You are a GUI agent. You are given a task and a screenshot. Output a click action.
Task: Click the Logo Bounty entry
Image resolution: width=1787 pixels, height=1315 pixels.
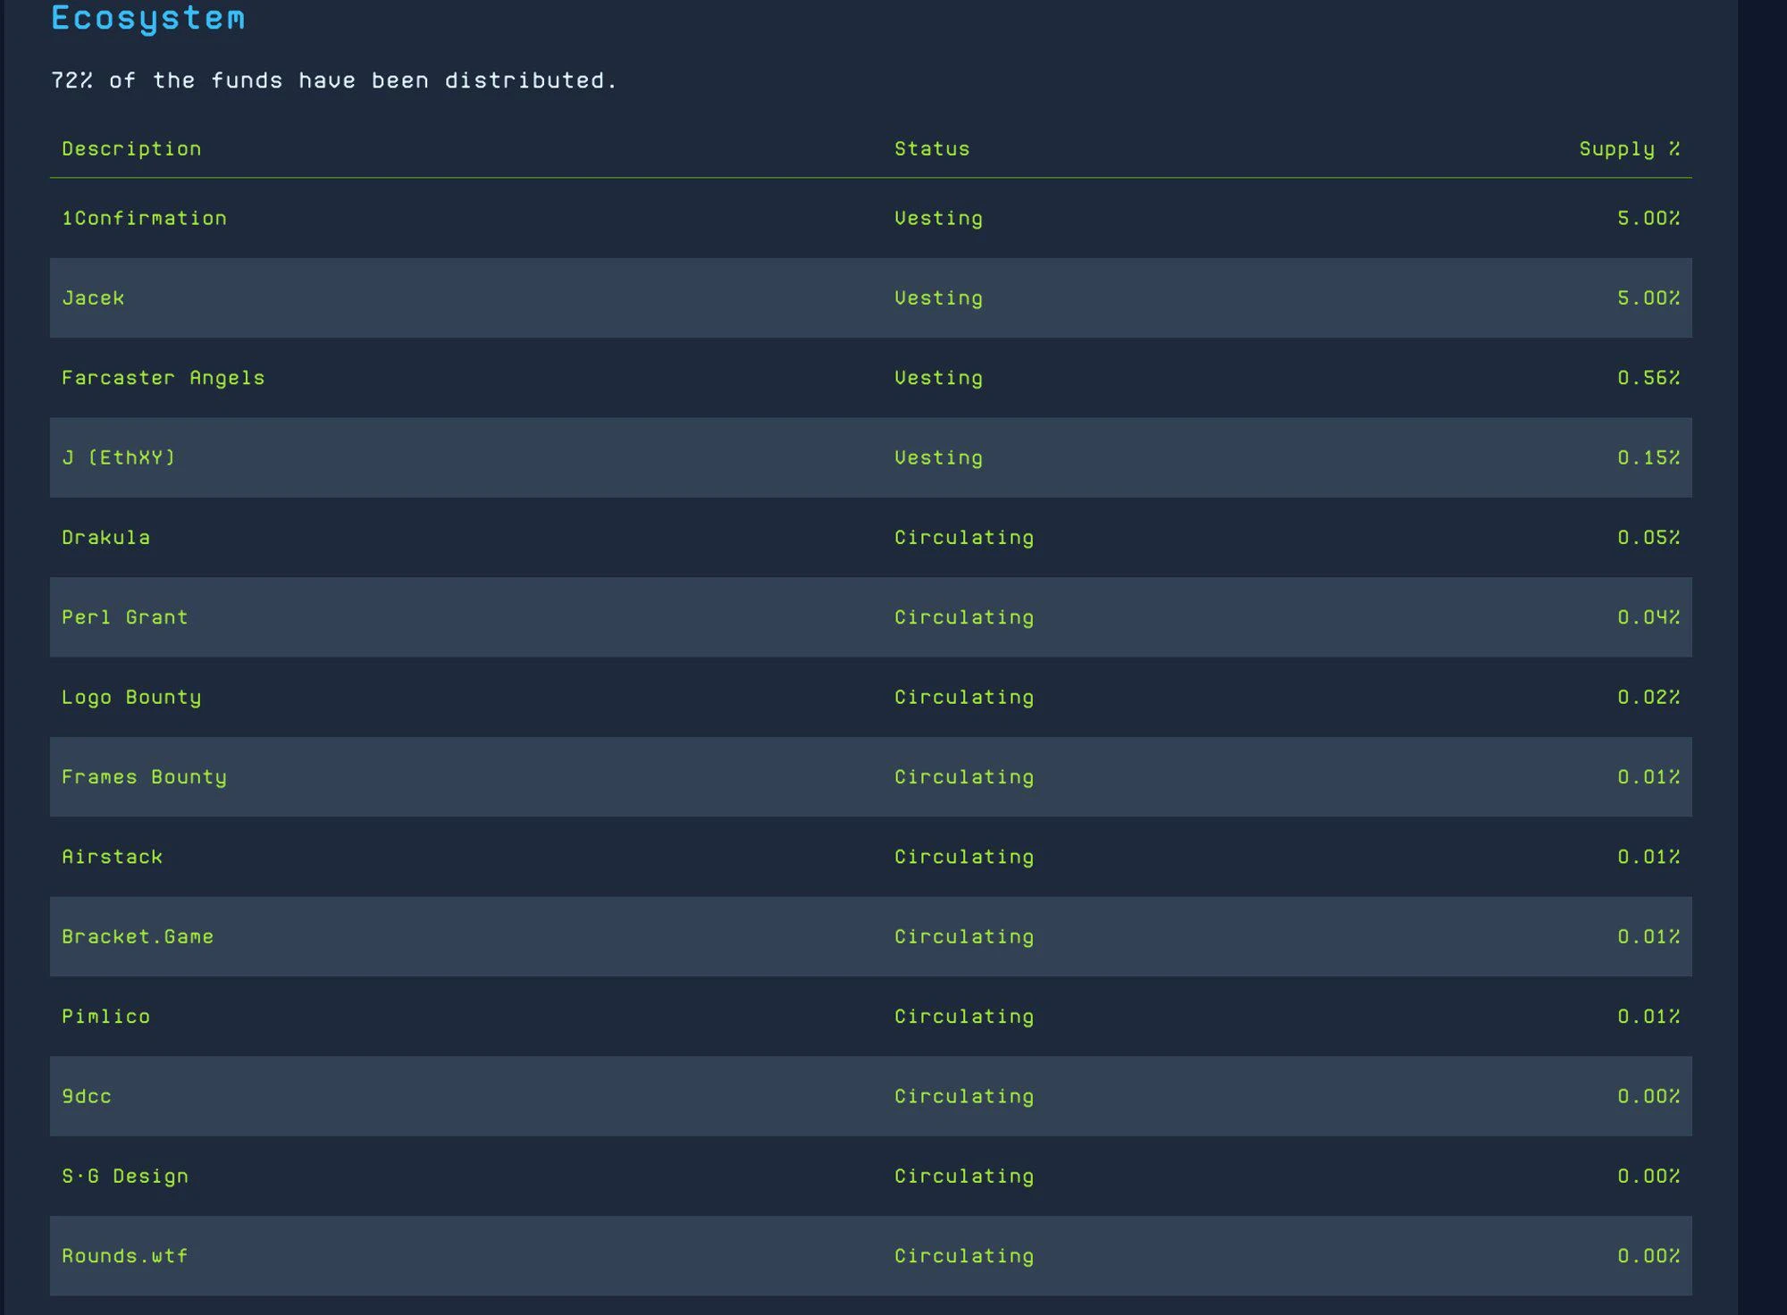click(x=131, y=698)
